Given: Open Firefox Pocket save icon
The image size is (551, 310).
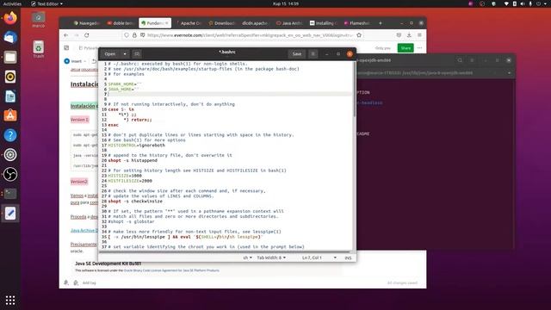Looking at the screenshot, I should [x=399, y=35].
